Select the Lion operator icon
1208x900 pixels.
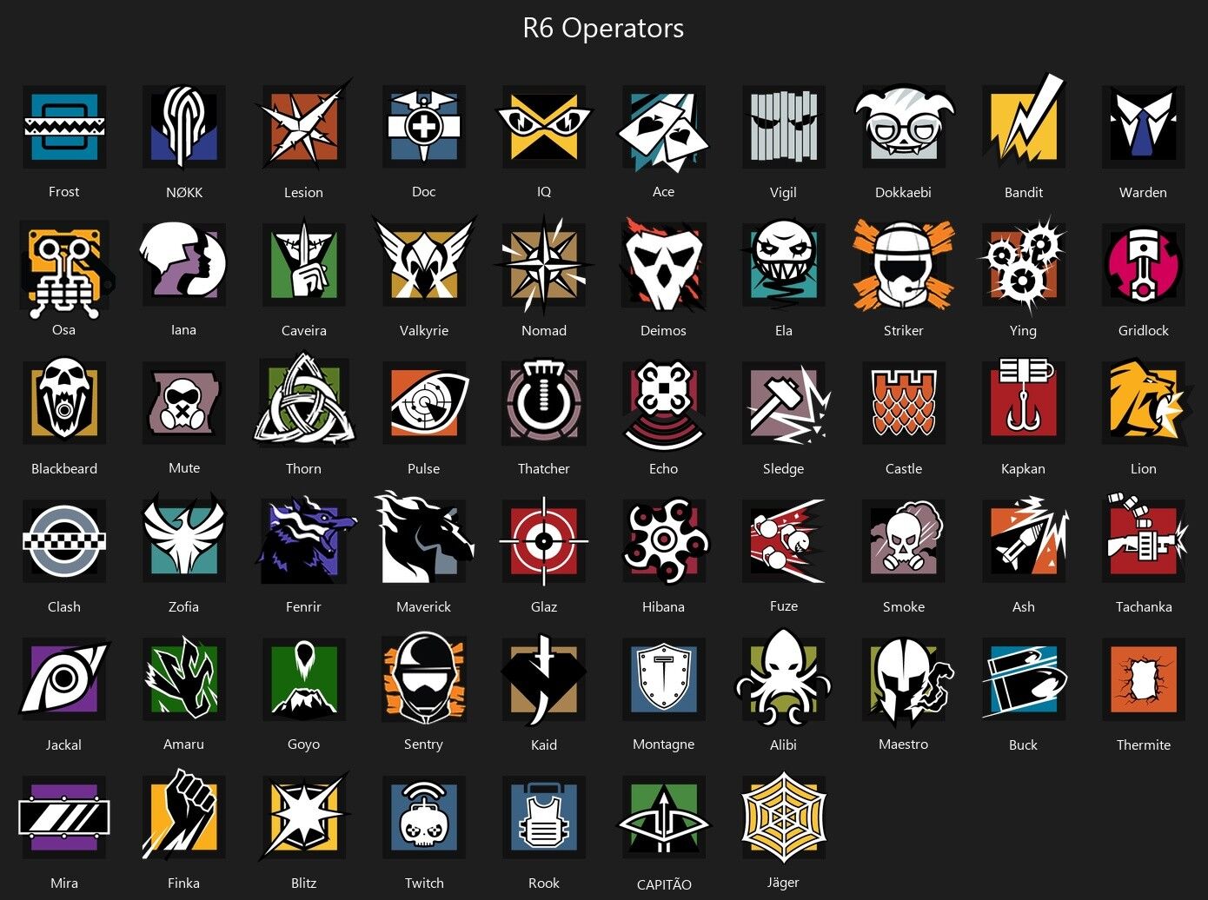(1144, 402)
